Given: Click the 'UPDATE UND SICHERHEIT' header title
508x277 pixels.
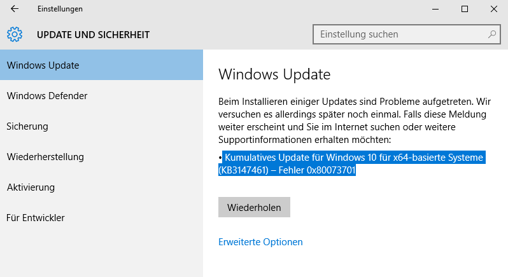Looking at the screenshot, I should click(94, 34).
